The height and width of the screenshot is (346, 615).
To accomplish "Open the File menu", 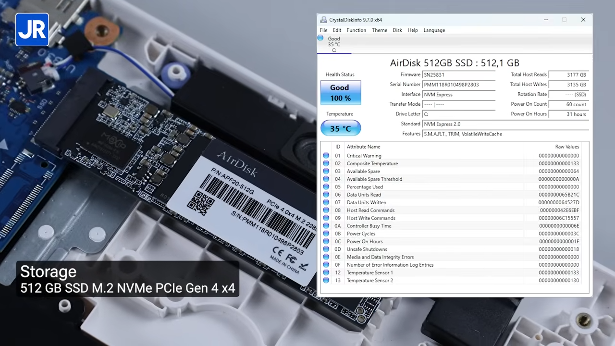I will pos(324,30).
